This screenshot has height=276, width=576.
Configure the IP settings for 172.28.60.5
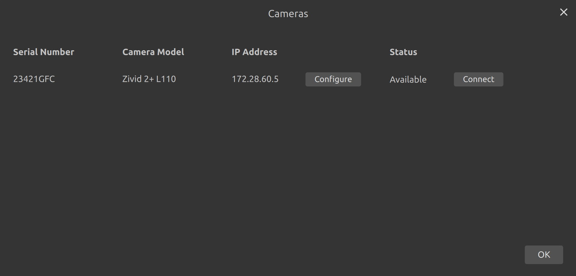pos(333,79)
